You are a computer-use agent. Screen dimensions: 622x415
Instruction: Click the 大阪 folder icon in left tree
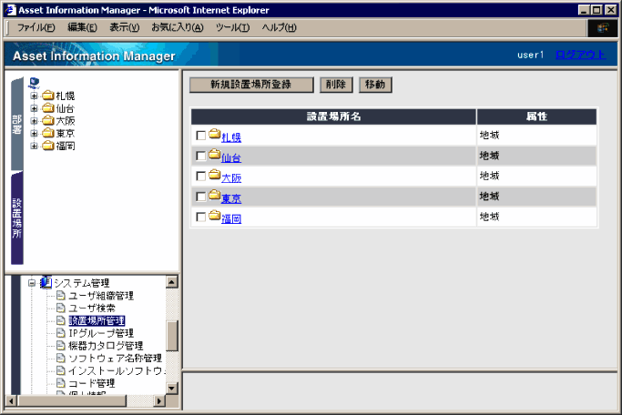(x=48, y=120)
